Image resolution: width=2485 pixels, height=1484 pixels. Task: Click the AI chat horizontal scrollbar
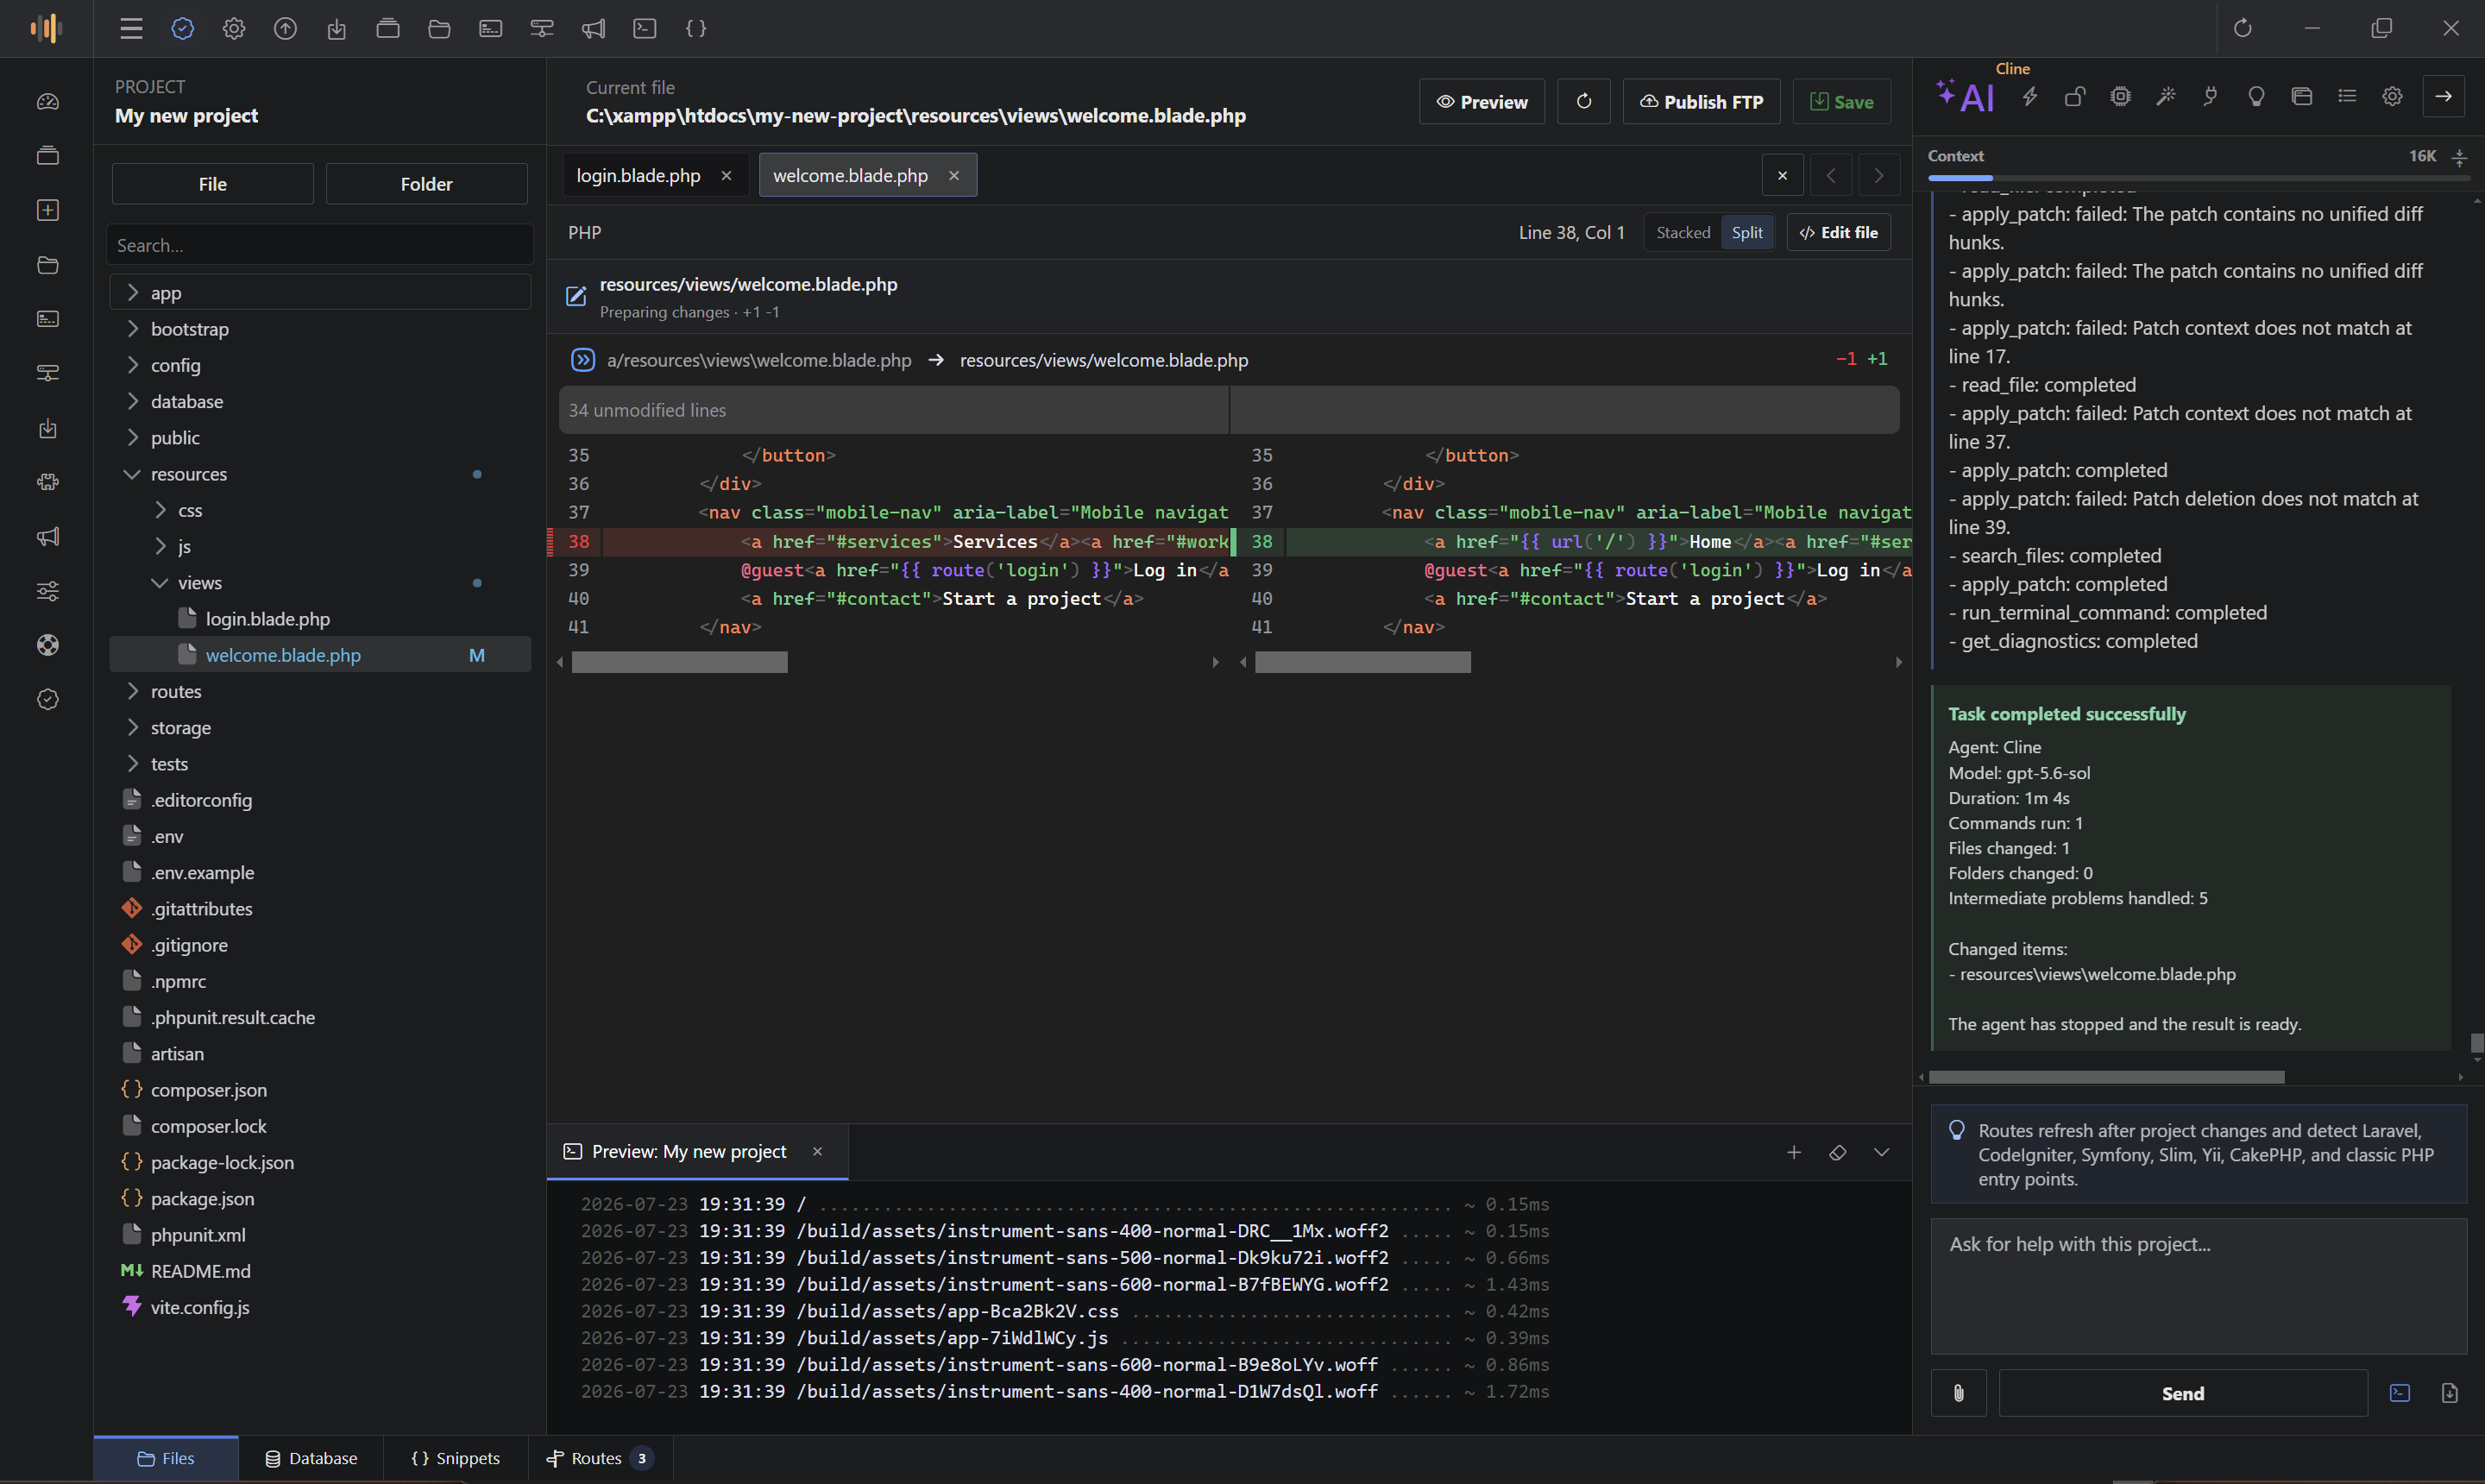(x=2106, y=1077)
